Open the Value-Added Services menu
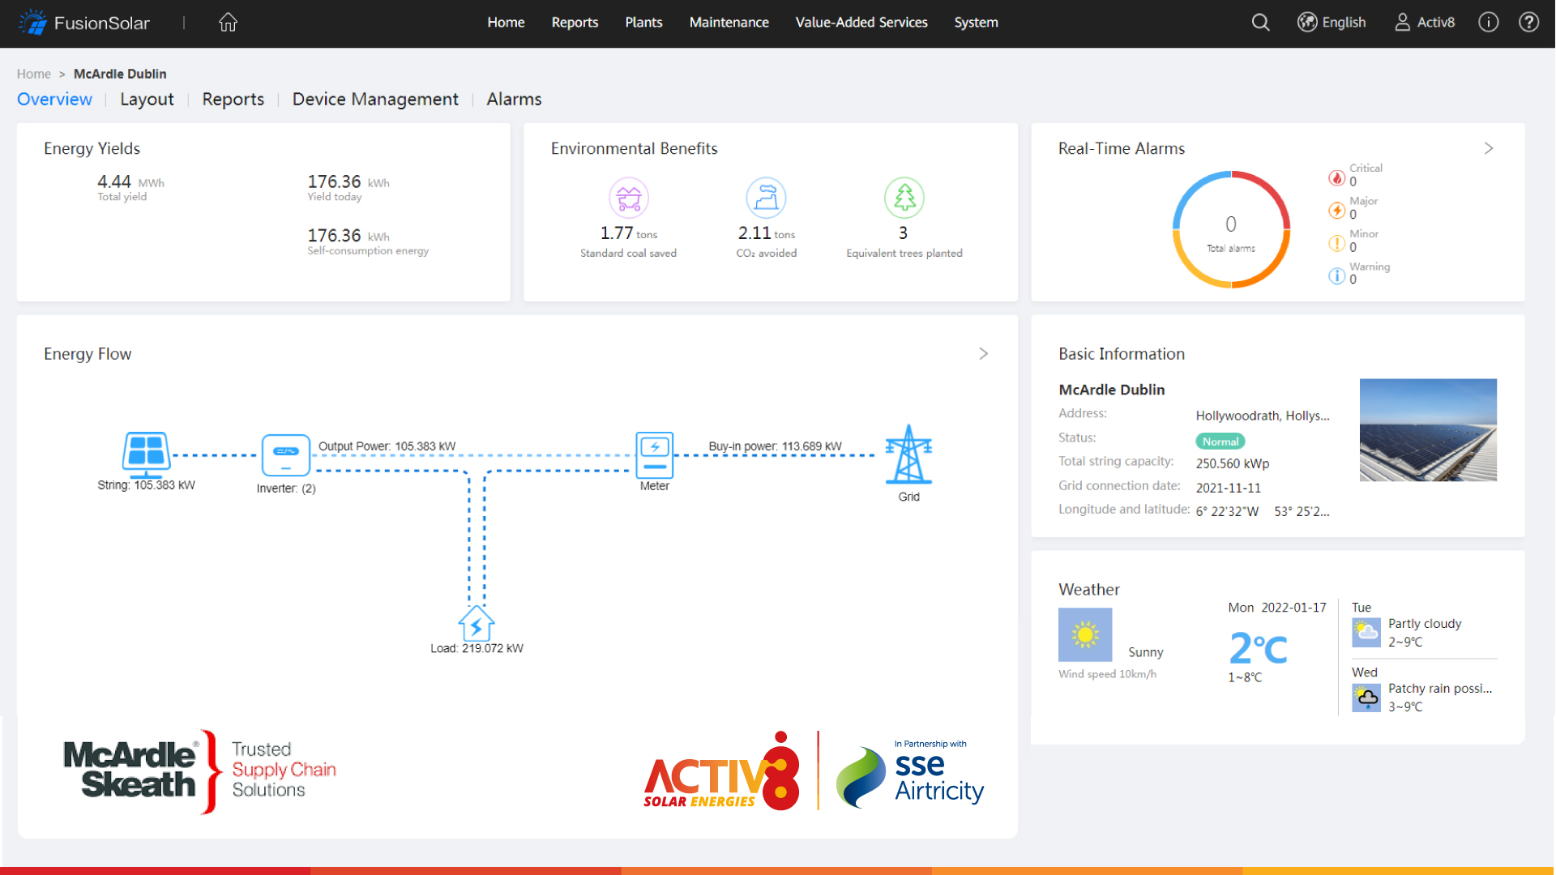Screen dimensions: 1556x875 pyautogui.click(x=861, y=23)
